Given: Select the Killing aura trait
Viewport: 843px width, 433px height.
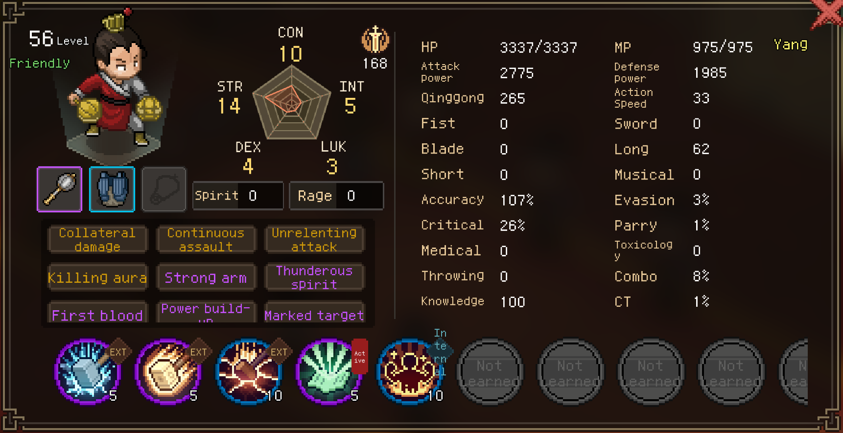Looking at the screenshot, I should pos(97,277).
